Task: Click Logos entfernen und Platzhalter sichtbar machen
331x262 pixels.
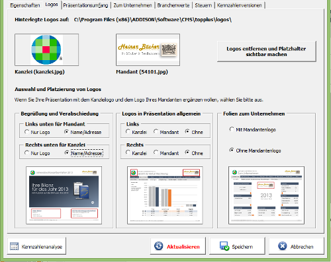Action: pyautogui.click(x=267, y=51)
